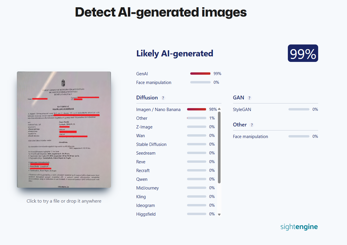
Task: Click the help icon beside Other heading
Action: tap(252, 125)
